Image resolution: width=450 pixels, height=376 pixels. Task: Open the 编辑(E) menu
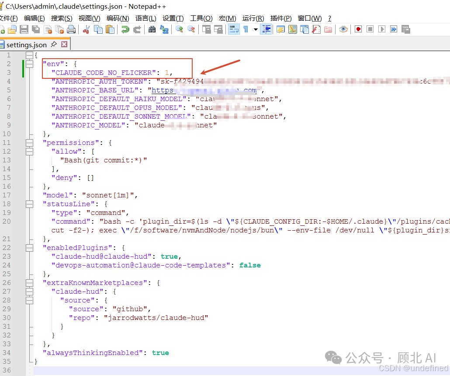point(35,18)
